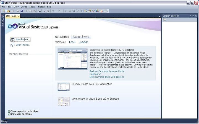Click the Cut scissors toolbar icon

pos(27,11)
